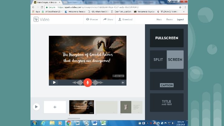This screenshot has height=126, width=224.
Task: Play the current slide in preview
Action: 54,82
